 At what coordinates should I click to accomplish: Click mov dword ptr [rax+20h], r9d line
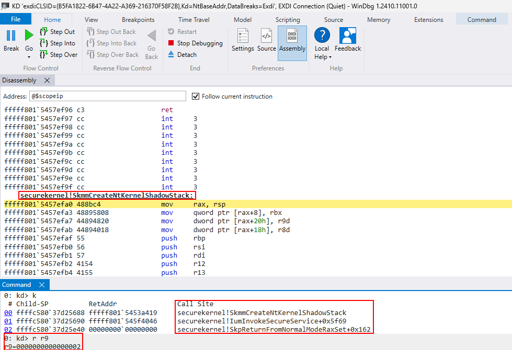click(x=147, y=221)
